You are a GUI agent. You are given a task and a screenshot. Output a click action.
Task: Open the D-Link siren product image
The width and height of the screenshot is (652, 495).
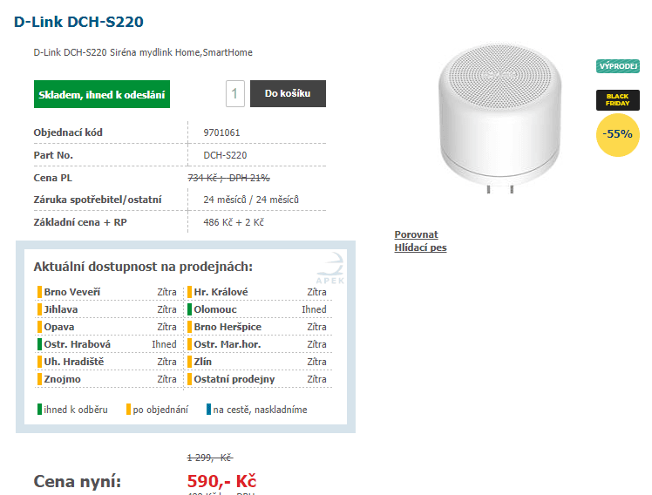click(499, 118)
